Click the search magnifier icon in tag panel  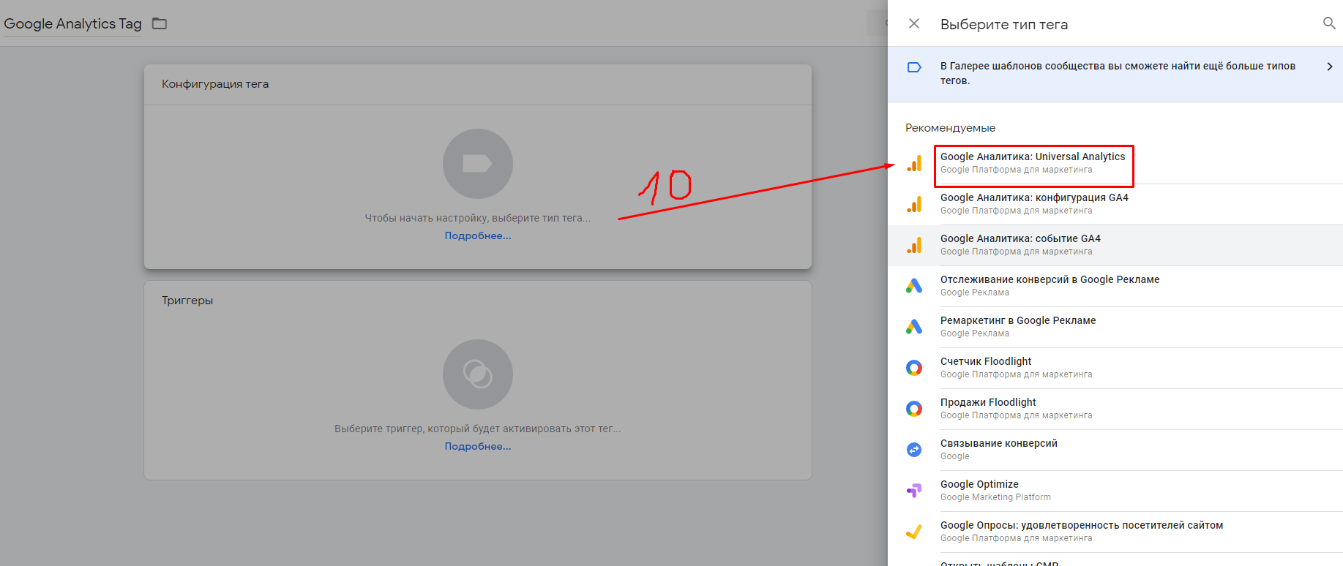(1329, 23)
